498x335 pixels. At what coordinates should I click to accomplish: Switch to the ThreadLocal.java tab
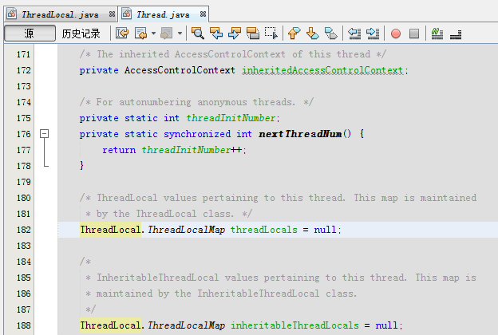(60, 14)
